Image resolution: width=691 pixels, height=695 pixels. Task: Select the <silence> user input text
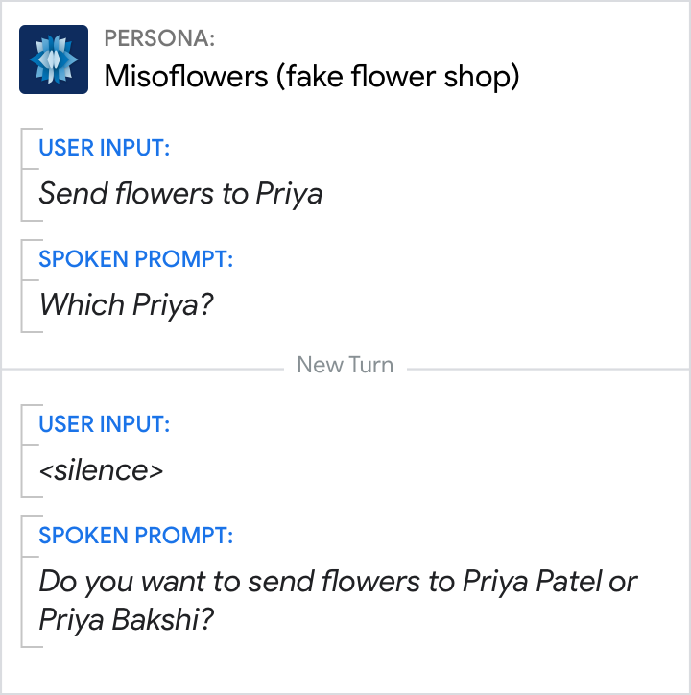tap(101, 470)
